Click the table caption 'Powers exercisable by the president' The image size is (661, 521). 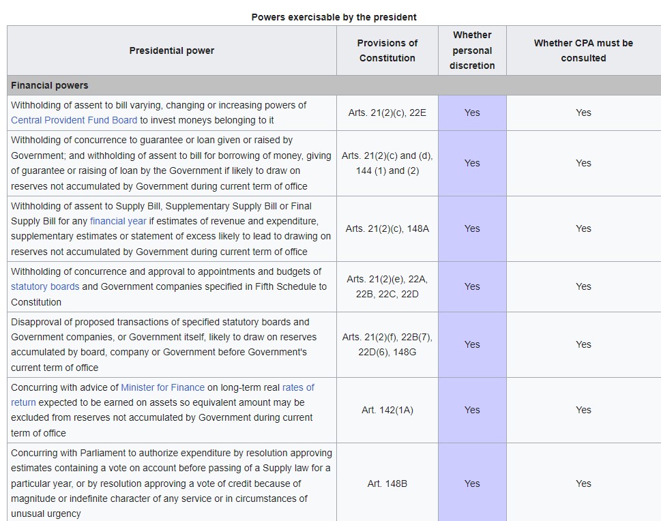334,17
